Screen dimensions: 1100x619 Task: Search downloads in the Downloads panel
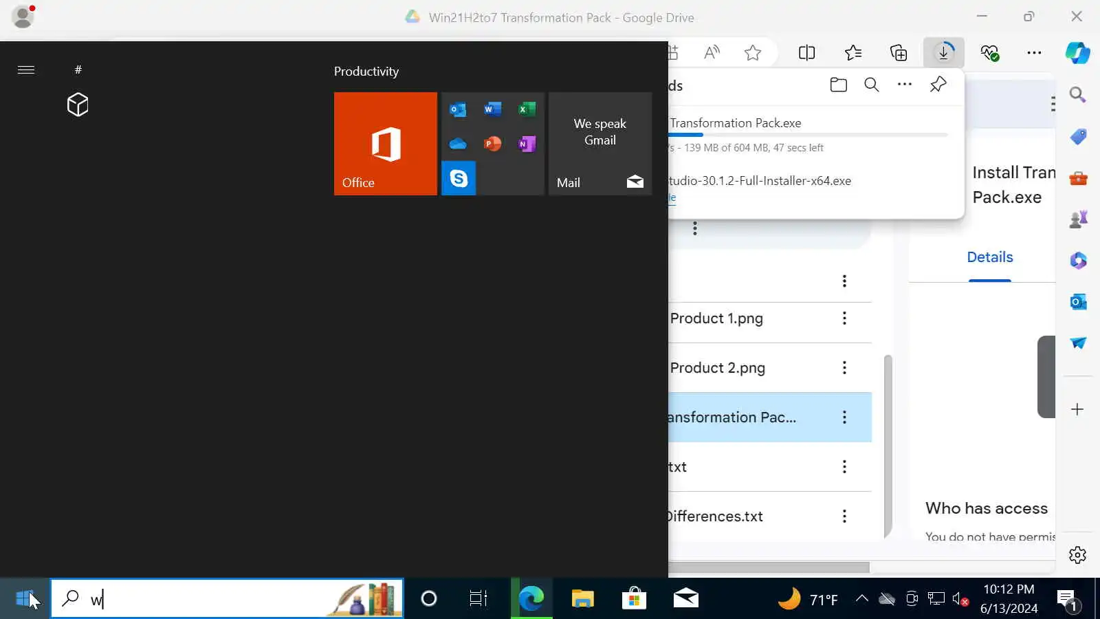pos(872,85)
